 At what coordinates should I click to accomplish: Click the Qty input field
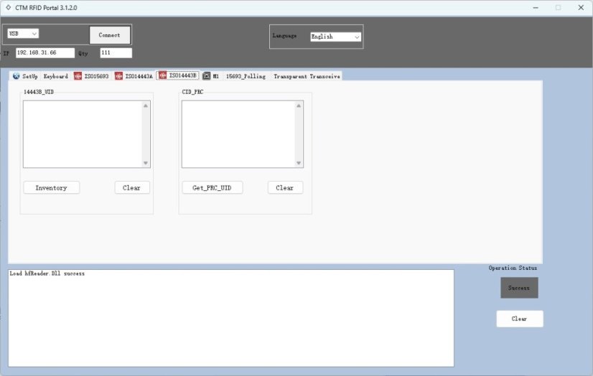coord(116,52)
